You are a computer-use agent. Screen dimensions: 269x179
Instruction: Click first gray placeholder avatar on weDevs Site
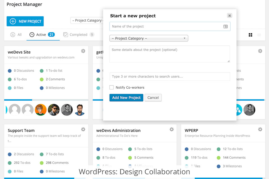coord(15,110)
